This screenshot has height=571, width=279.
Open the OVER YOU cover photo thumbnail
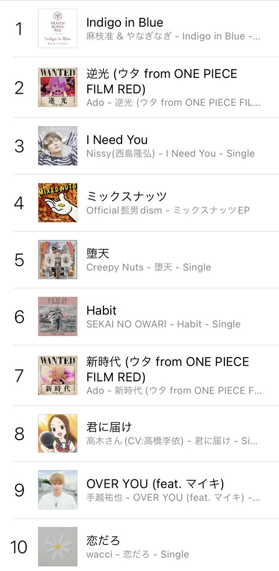point(58,490)
